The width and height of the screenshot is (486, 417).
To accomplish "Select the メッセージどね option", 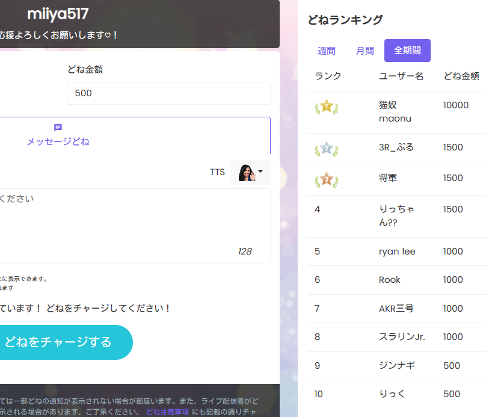I will point(58,141).
